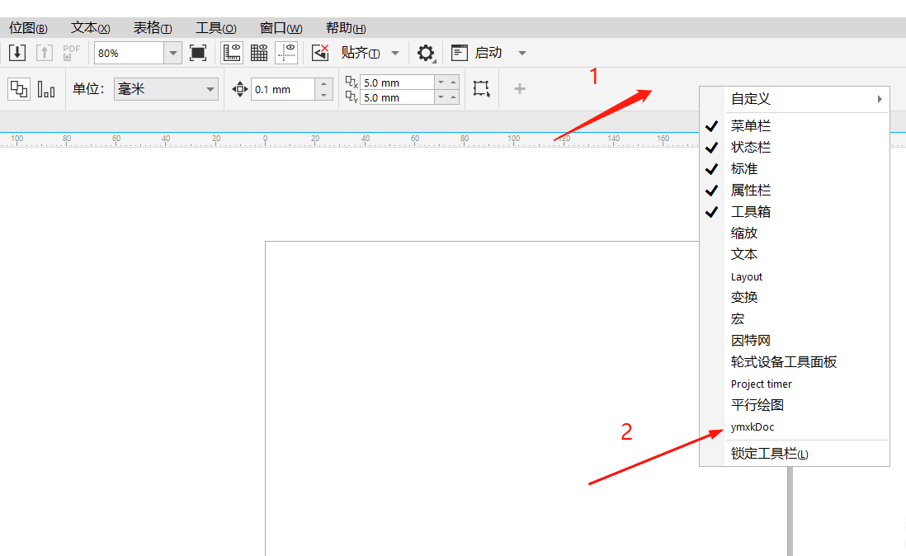This screenshot has height=556, width=906.
Task: Click the horizontal ruler at the 0 mark
Action: tap(265, 139)
